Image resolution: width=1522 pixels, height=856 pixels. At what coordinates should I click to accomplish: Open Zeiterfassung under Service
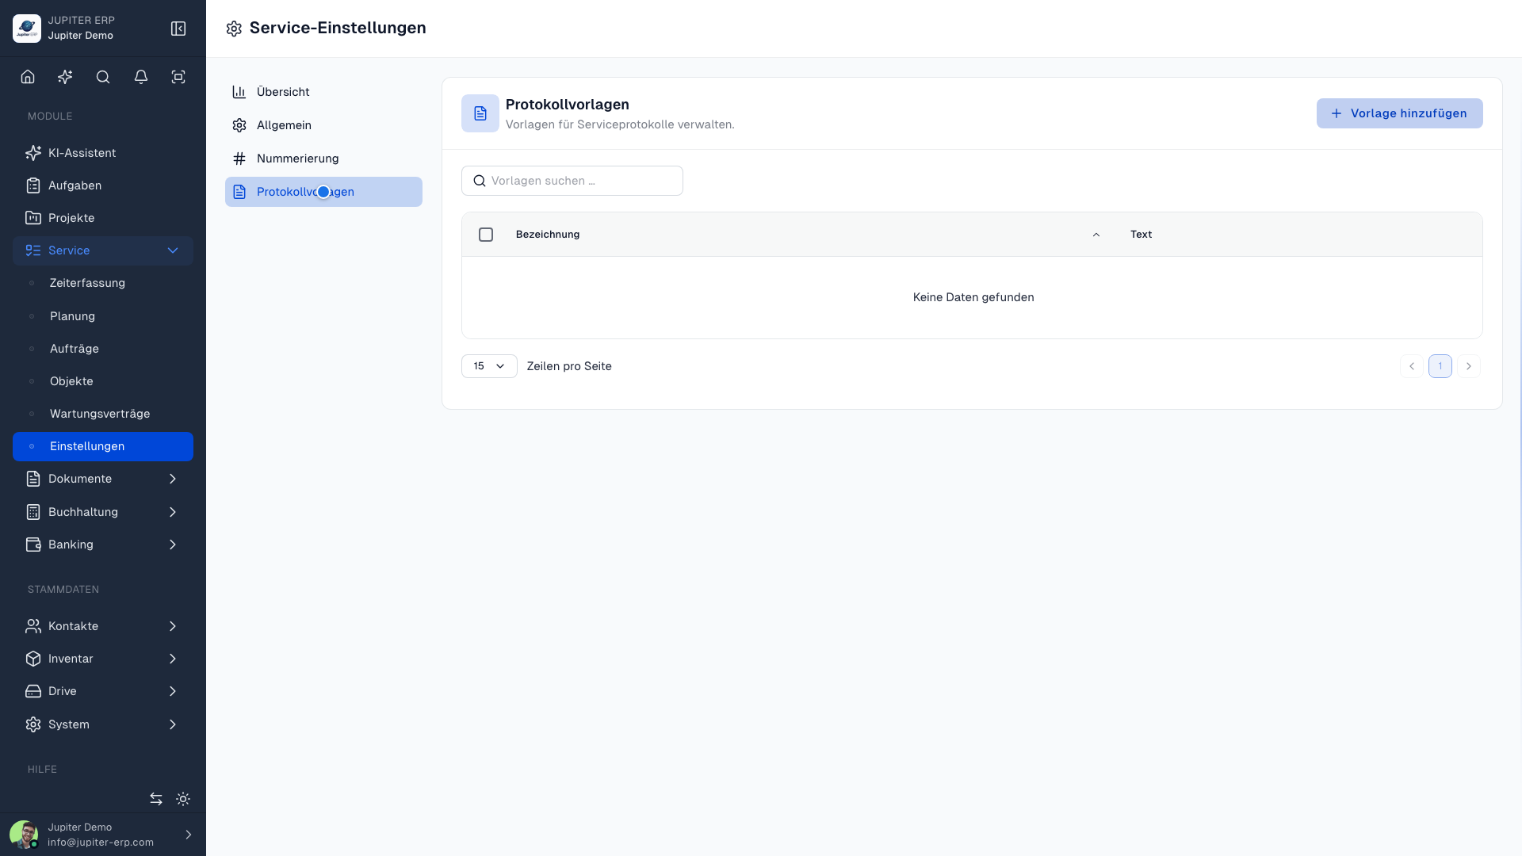[103, 283]
